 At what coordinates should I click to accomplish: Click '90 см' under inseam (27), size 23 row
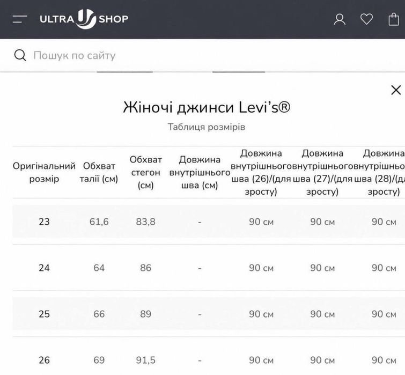(x=322, y=222)
